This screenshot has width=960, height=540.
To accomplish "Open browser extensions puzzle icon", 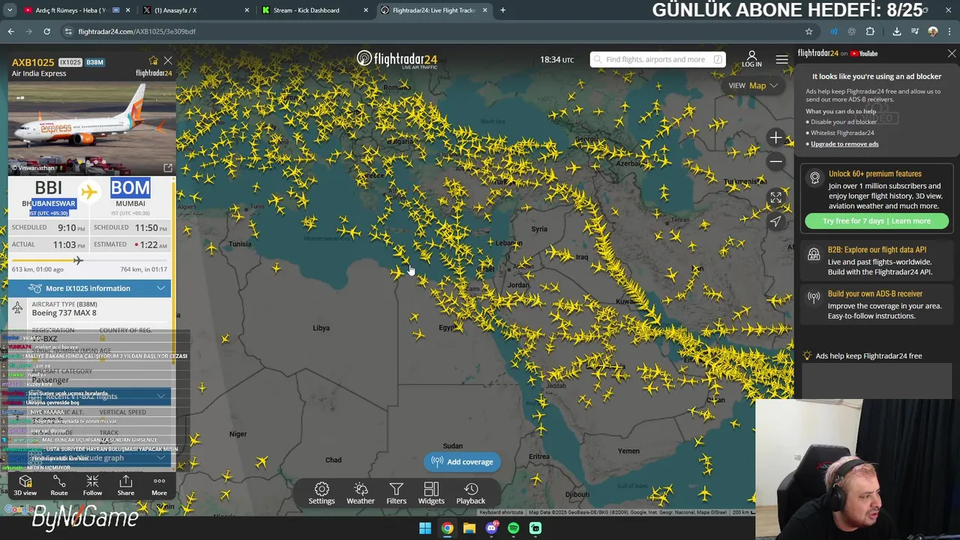I will tap(870, 31).
